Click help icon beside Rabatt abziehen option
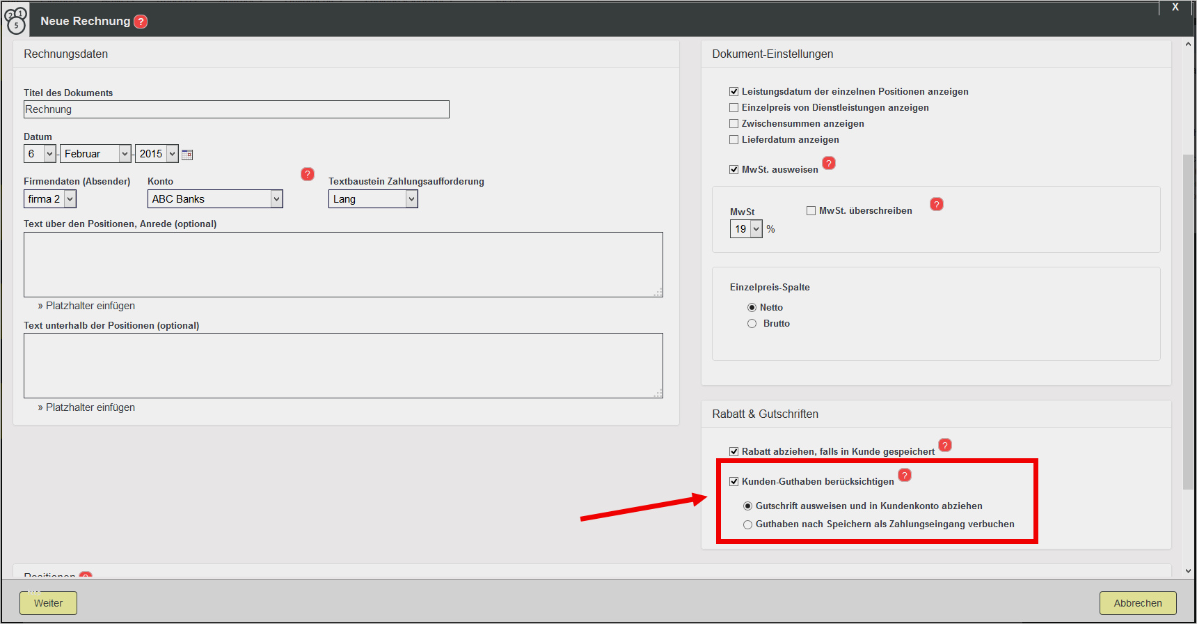Viewport: 1197px width, 624px height. pyautogui.click(x=945, y=445)
